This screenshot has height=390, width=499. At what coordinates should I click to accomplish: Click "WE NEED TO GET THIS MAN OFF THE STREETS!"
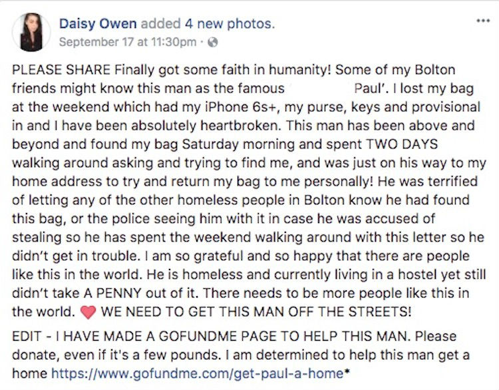pos(256,311)
